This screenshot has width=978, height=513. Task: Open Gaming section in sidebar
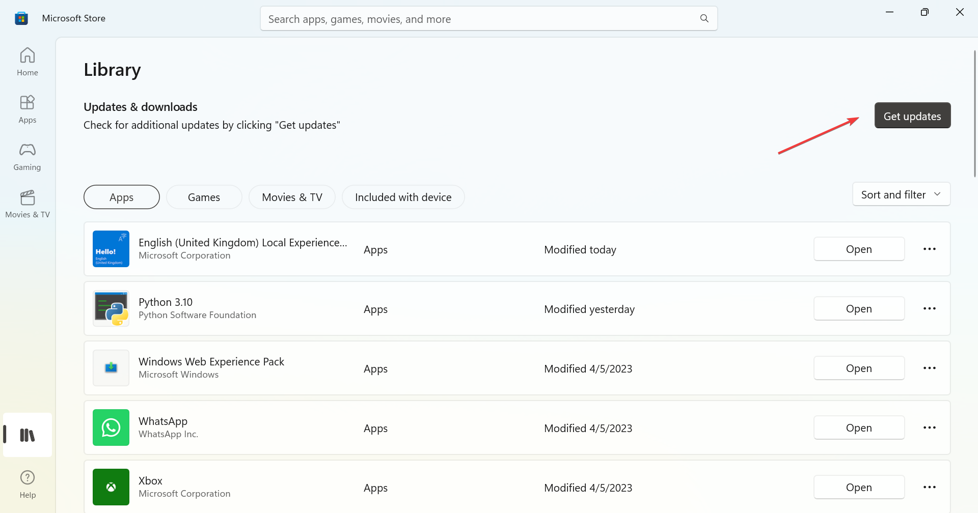pyautogui.click(x=28, y=156)
